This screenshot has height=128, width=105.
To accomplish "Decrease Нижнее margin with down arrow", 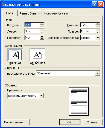I will click(98, 26).
